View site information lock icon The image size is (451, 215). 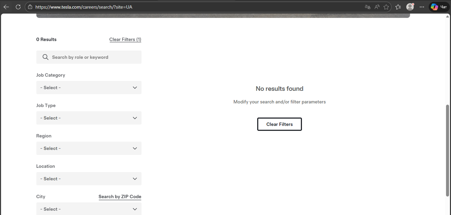point(30,7)
